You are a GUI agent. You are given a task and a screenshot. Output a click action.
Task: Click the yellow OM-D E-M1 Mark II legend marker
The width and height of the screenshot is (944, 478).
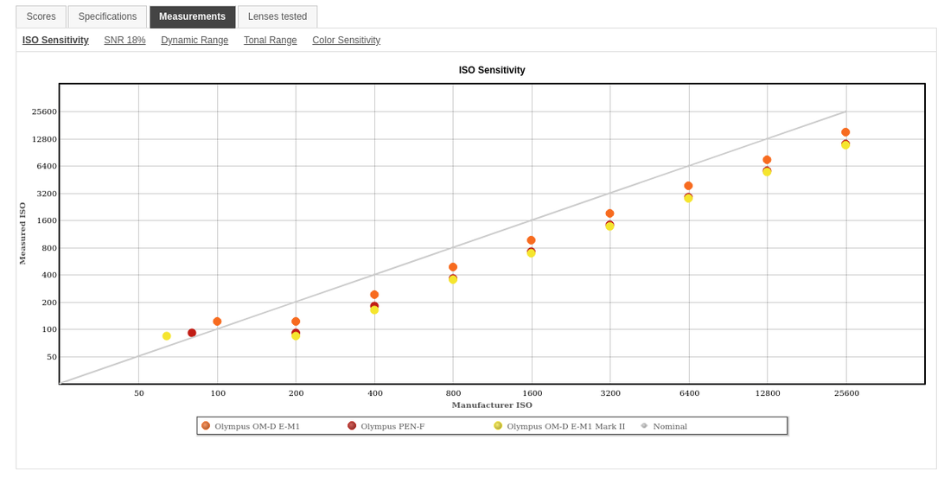498,425
